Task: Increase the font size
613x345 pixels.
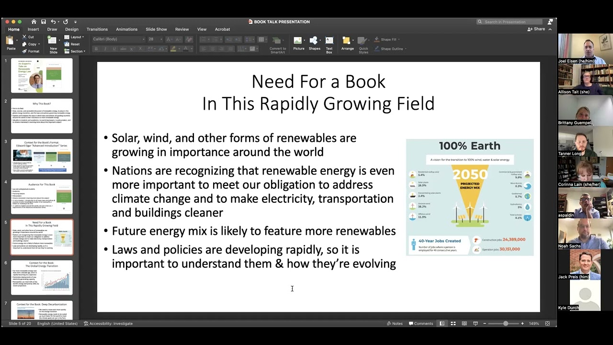Action: 169,39
